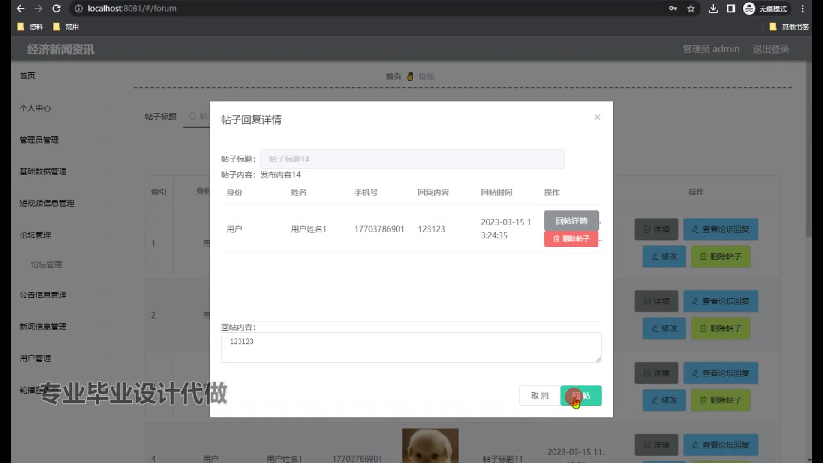
Task: Click the 回帖内容 text area
Action: 411,347
